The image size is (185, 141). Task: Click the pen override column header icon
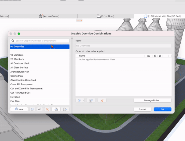click(x=160, y=56)
